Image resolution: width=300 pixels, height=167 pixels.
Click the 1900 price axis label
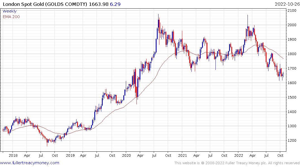292,40
